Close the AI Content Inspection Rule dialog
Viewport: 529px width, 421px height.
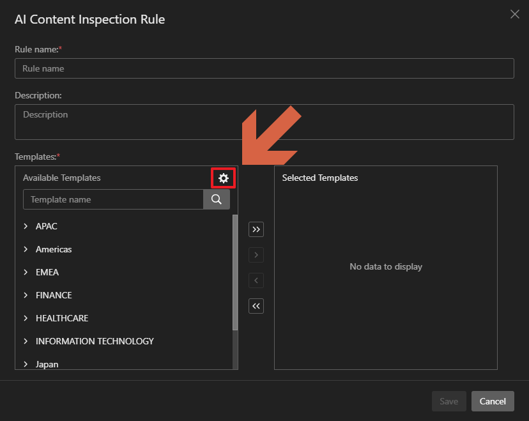pos(514,15)
